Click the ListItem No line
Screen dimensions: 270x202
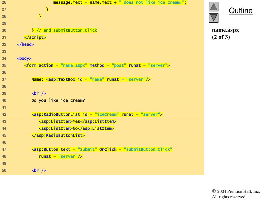coord(76,128)
